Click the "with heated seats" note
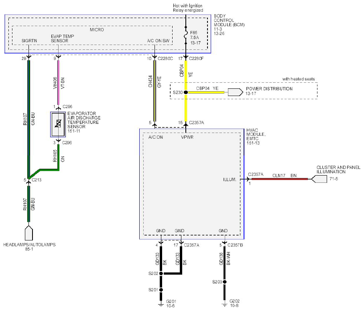This screenshot has height=311, width=364. pos(299,79)
